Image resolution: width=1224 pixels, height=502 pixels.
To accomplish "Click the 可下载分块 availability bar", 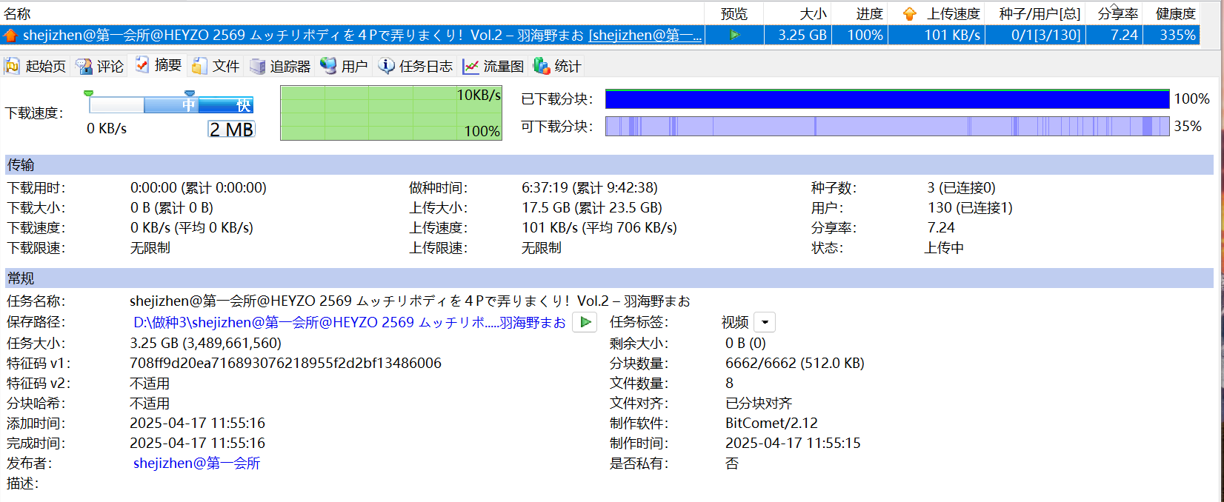I will (x=888, y=126).
